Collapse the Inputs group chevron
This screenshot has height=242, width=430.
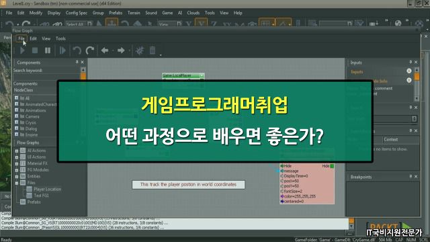409,71
